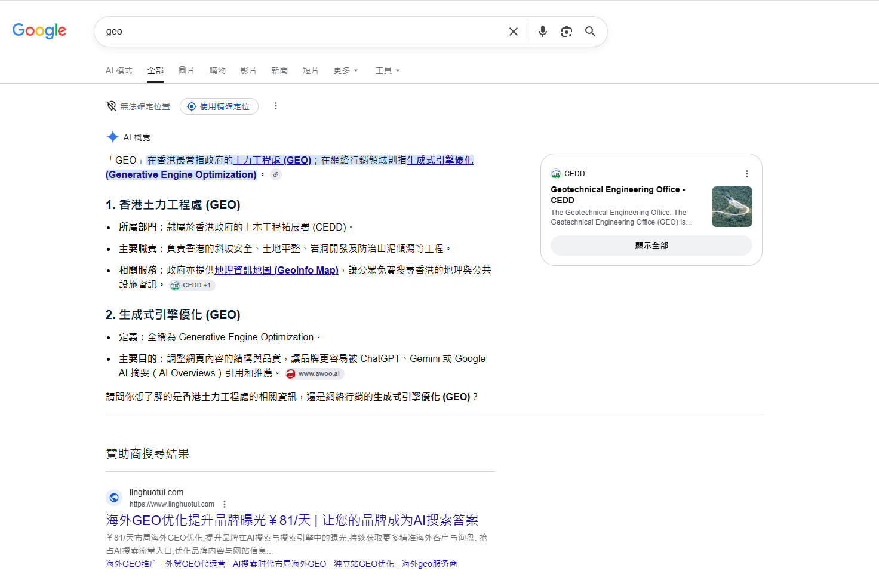Screen dimensions: 879x577
Task: Click the 1. 香港土力工程處 (GEO) heading
Action: (173, 205)
